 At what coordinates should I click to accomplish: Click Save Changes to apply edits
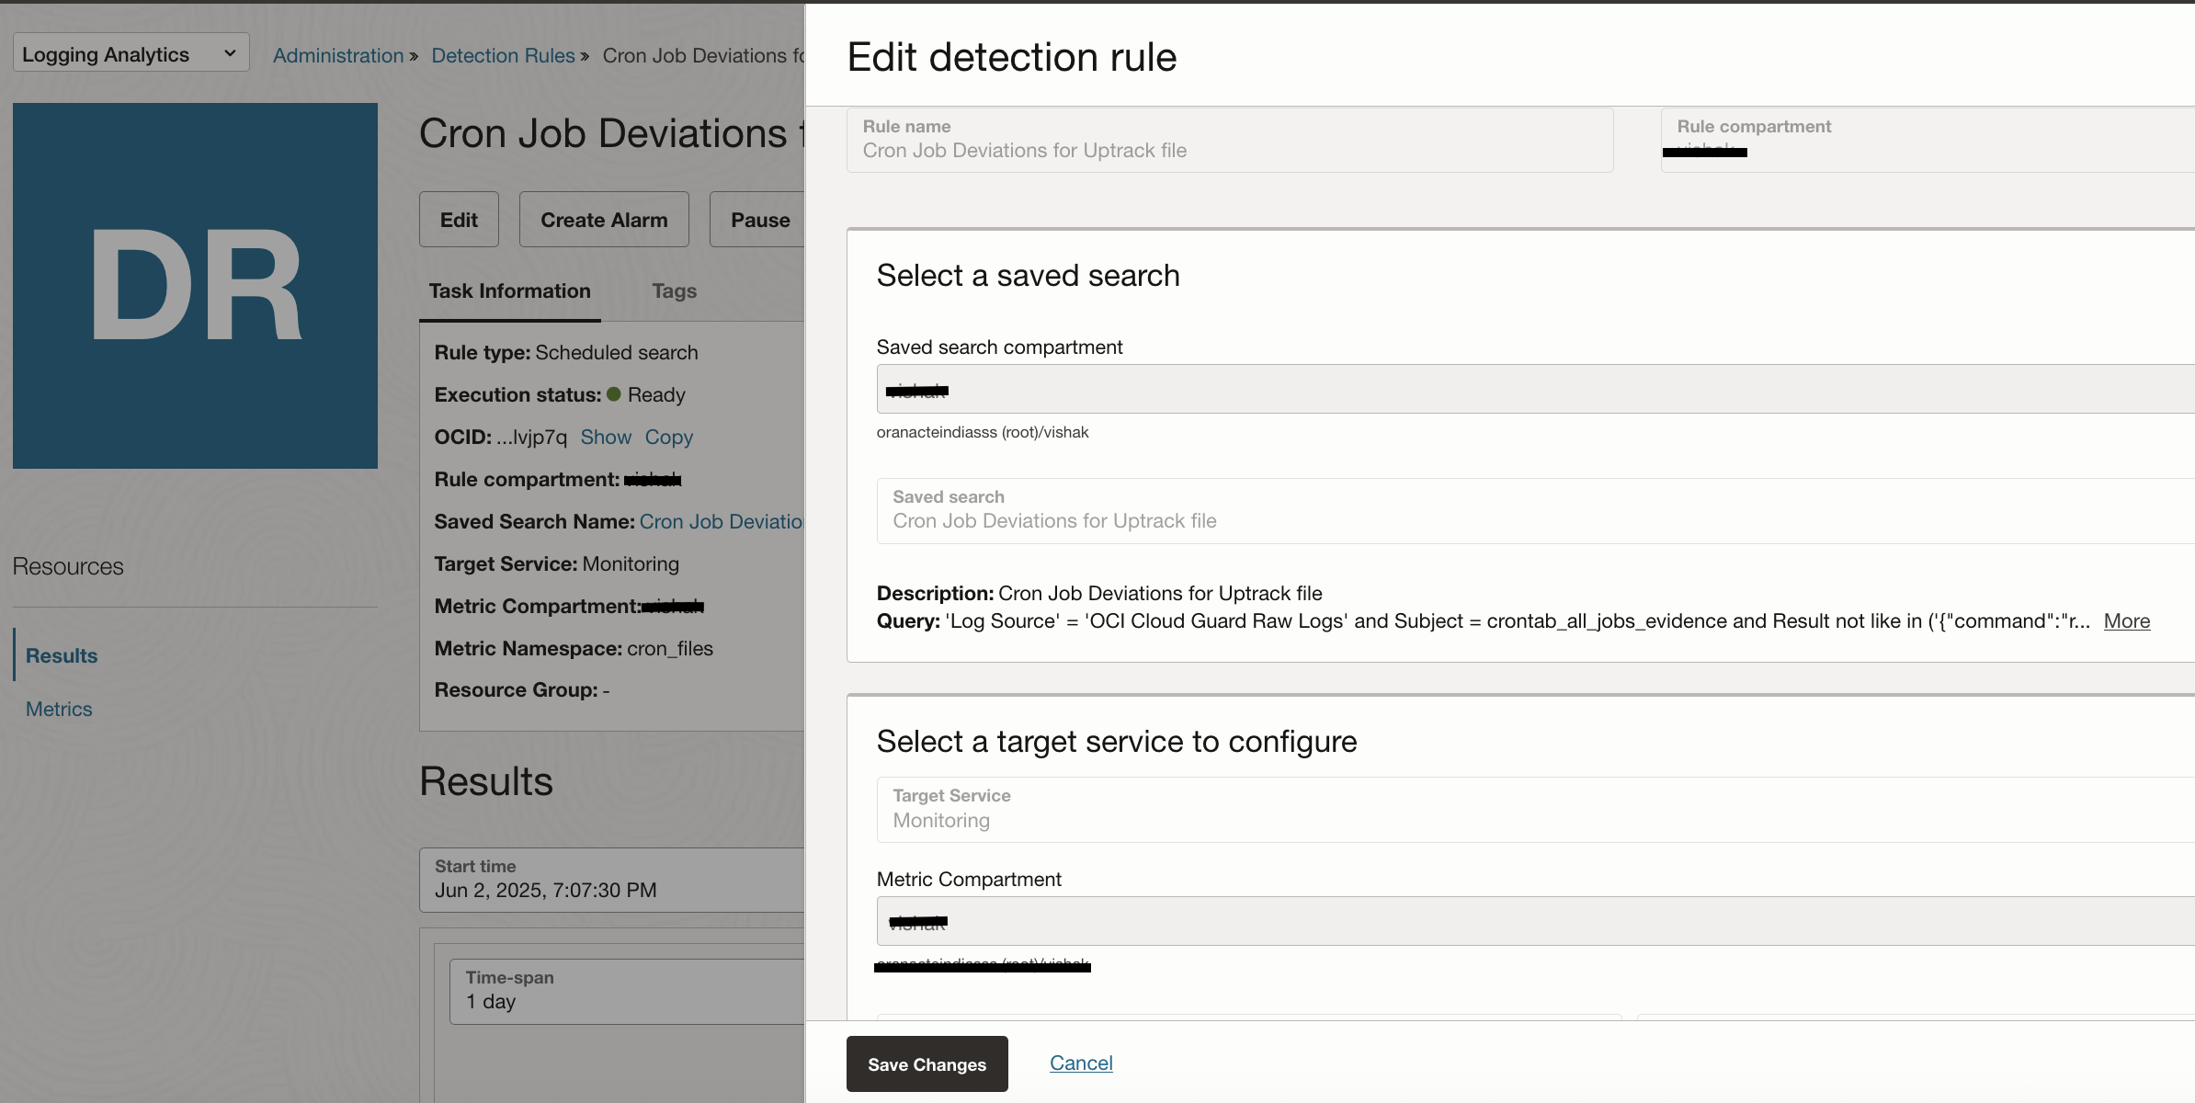tap(926, 1063)
